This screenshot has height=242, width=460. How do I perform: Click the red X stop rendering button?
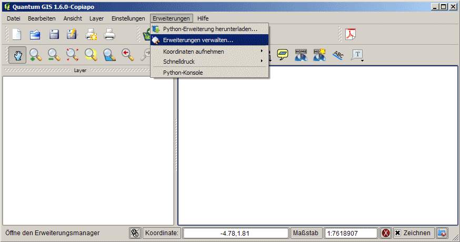pos(386,233)
